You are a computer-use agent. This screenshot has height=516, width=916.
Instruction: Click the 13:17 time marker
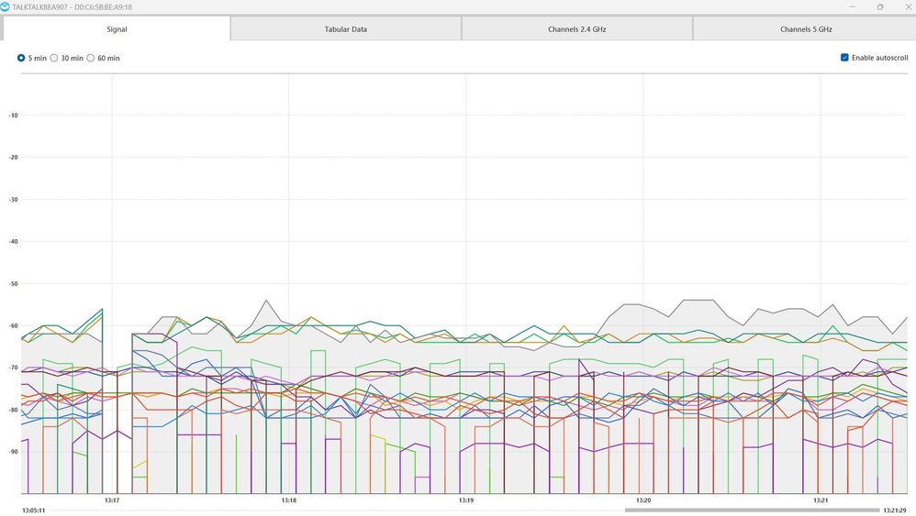point(112,500)
